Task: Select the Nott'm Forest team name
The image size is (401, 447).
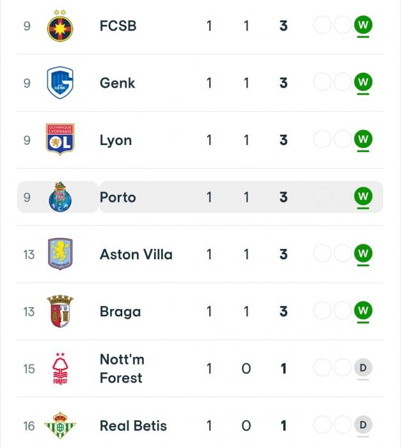Action: pos(122,368)
